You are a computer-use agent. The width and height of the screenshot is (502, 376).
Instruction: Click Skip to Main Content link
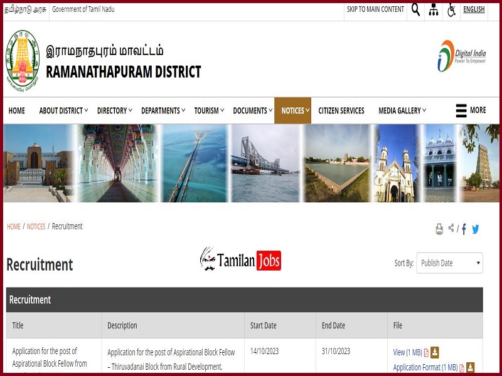375,9
